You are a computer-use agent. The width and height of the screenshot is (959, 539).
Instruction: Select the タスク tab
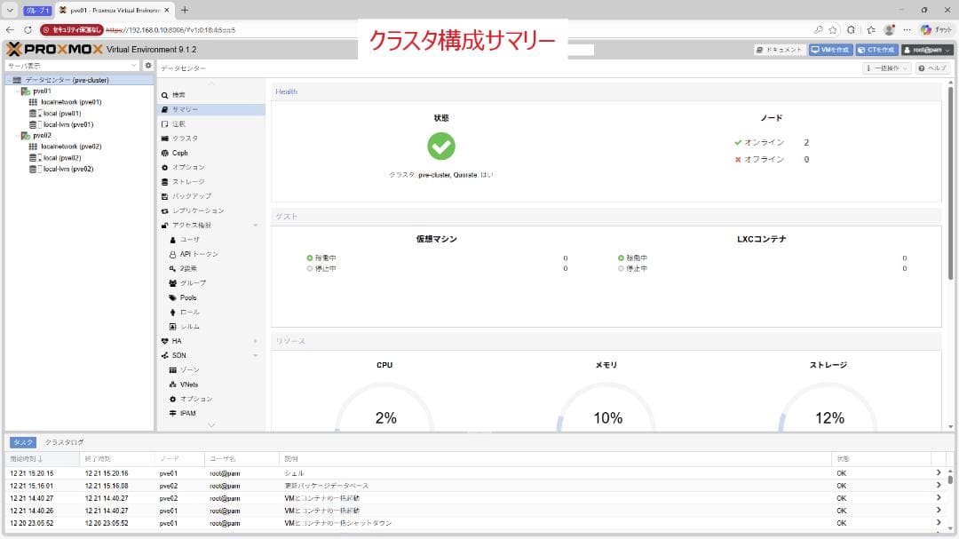point(23,441)
